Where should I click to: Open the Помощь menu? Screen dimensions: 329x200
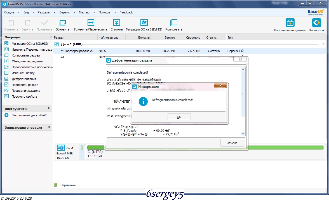104,12
